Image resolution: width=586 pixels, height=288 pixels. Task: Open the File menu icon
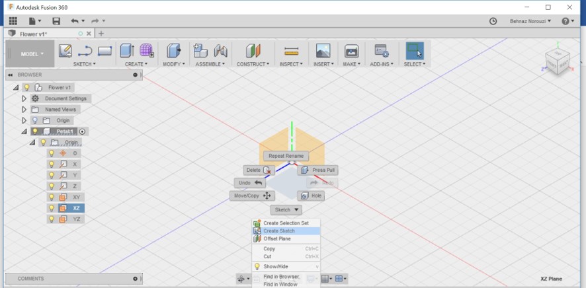click(x=35, y=21)
